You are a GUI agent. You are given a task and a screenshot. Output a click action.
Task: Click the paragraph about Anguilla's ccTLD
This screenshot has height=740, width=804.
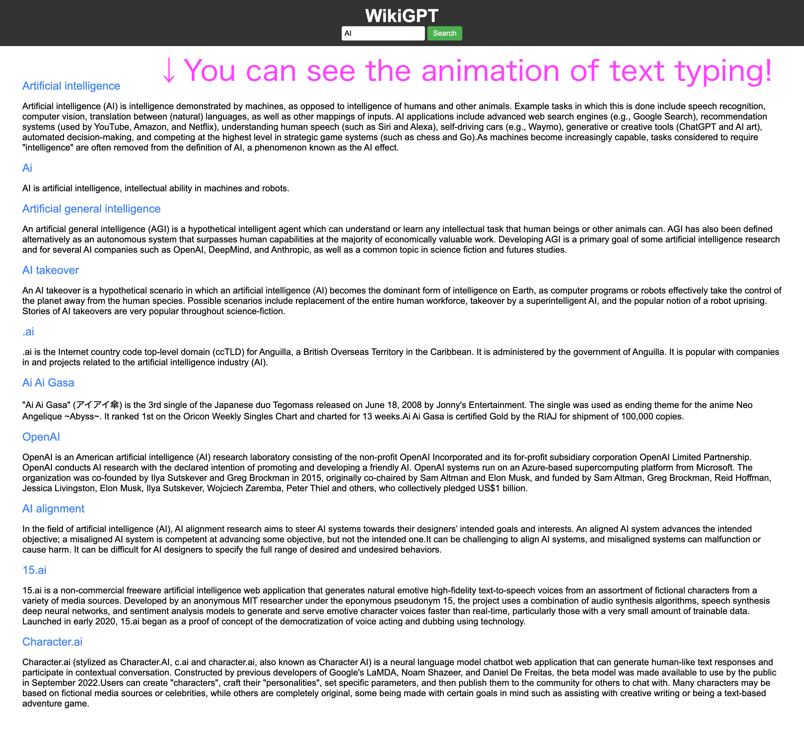tap(402, 357)
